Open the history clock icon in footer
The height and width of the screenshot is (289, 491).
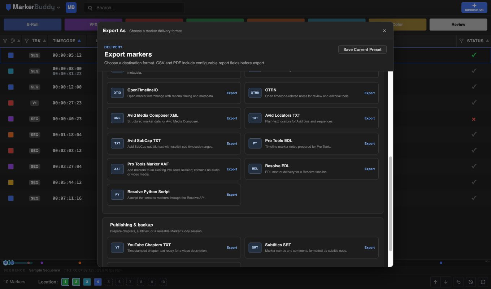[x=471, y=282]
